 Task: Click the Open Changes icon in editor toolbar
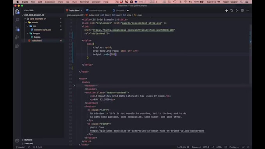231,11
